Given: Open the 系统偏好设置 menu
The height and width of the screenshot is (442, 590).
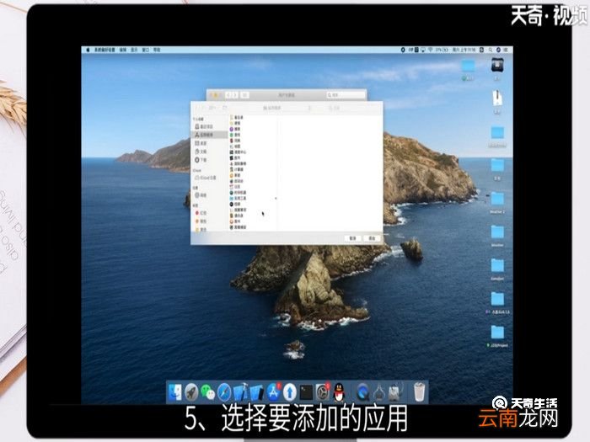Looking at the screenshot, I should pos(105,50).
